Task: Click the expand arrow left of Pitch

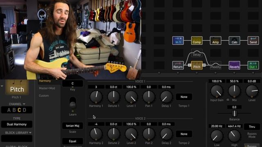Action: pos(2,86)
